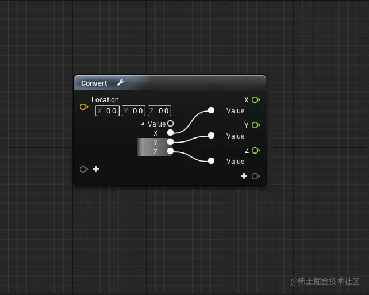This screenshot has width=369, height=295.
Task: Select the Value ring pin under Location
Action: [x=170, y=124]
